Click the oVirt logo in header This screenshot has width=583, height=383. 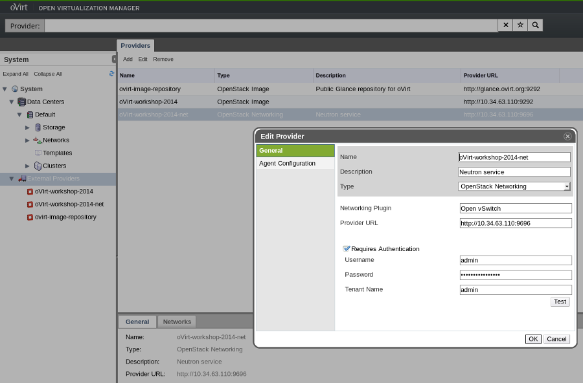coord(19,7)
